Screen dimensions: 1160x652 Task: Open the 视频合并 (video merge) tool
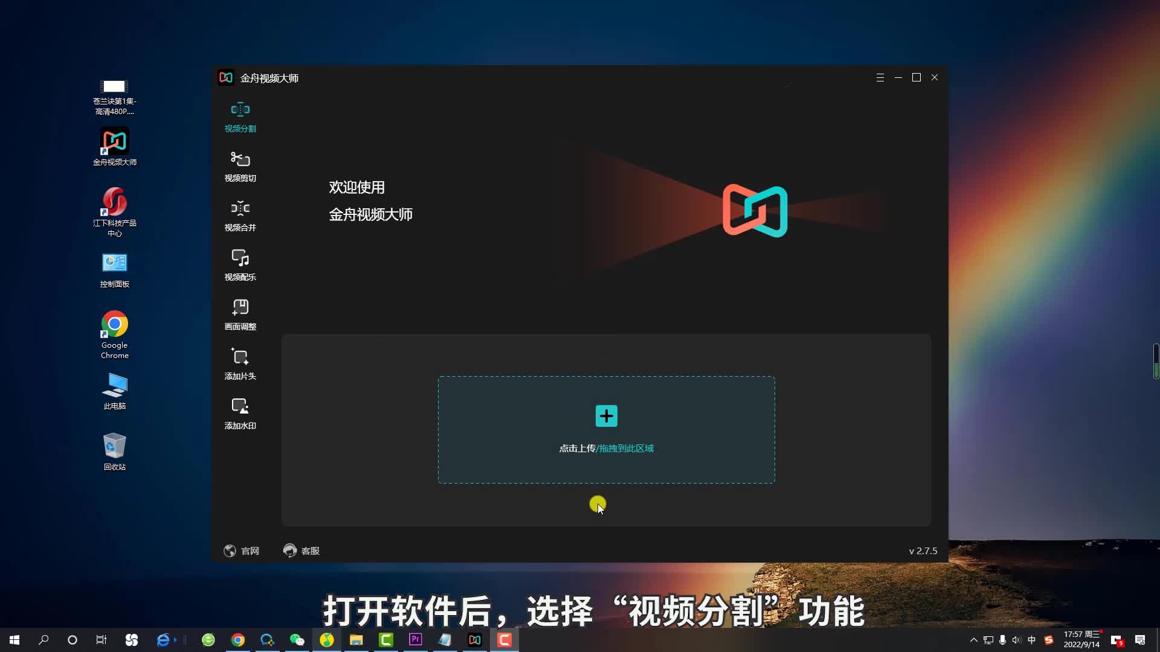pos(240,217)
